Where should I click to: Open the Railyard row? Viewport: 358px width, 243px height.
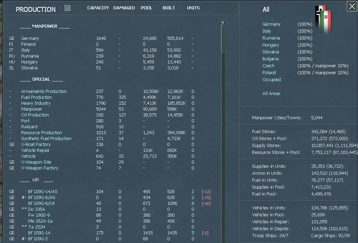(29, 127)
